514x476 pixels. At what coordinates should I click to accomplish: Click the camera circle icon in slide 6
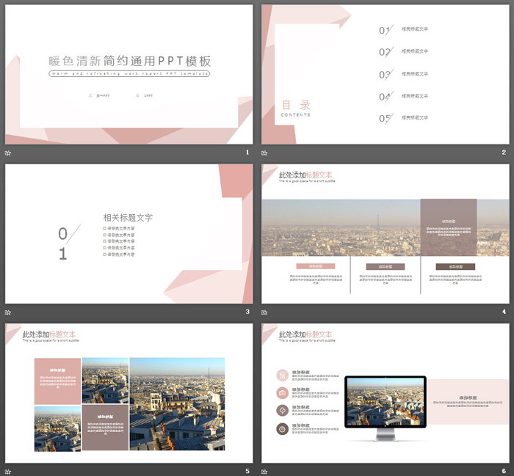pos(283,392)
